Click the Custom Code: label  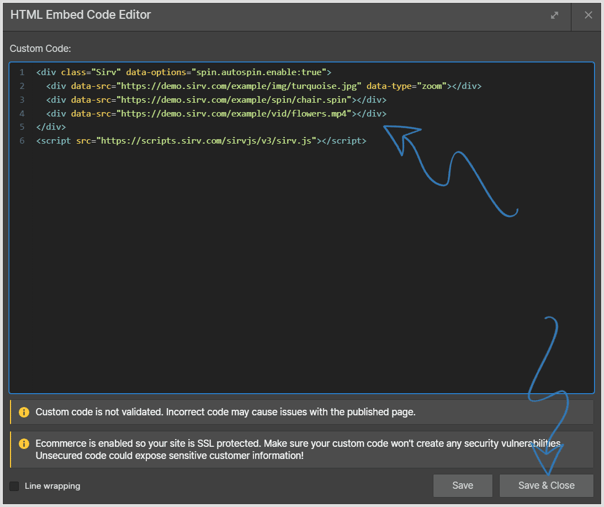click(x=40, y=49)
